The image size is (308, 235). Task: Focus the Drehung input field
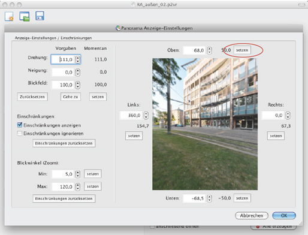pos(64,59)
